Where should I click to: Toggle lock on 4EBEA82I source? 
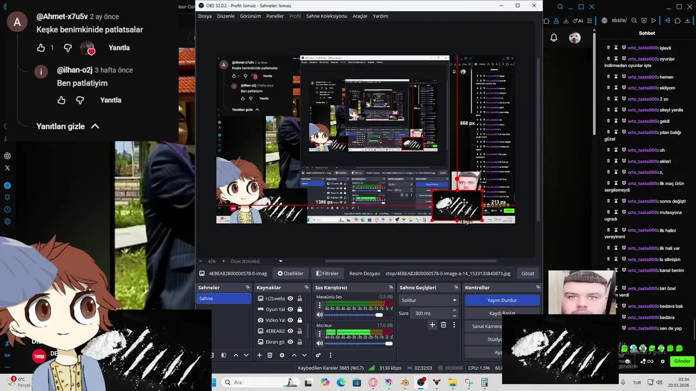pos(300,331)
